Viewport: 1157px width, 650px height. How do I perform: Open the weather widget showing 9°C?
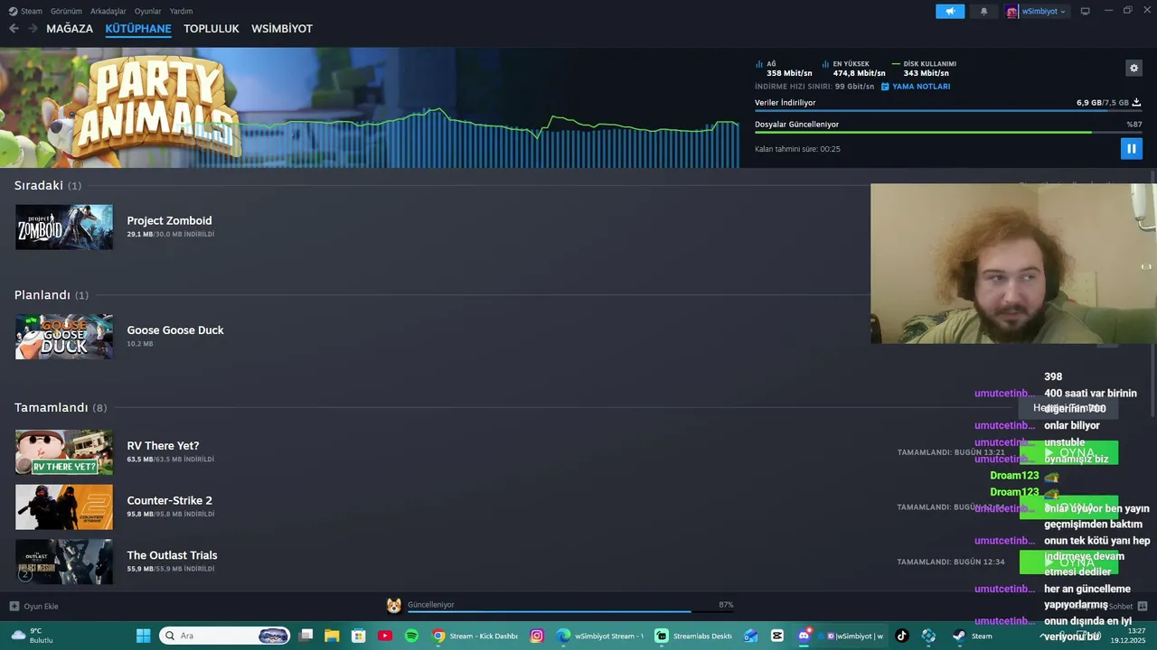[x=31, y=636]
